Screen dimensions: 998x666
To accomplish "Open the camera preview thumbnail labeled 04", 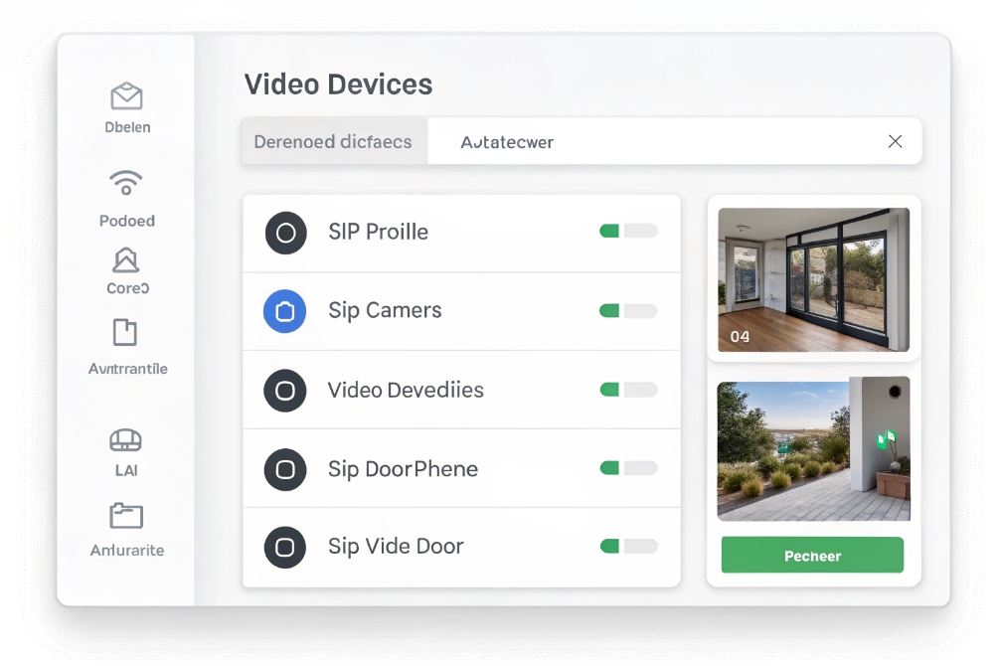I will tap(812, 279).
